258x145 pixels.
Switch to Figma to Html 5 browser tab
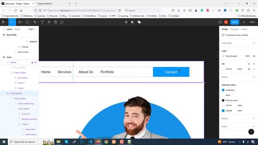[x=54, y=4]
